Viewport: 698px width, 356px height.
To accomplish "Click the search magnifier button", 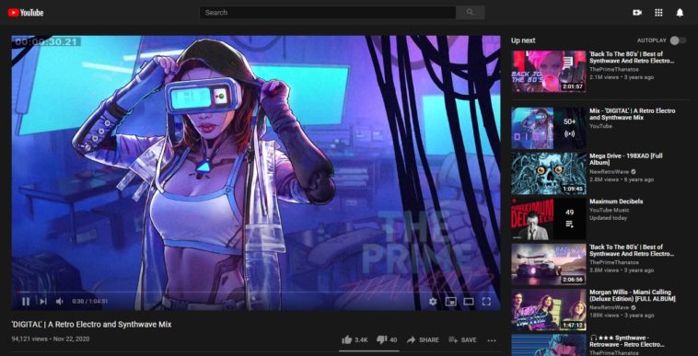I will pos(470,13).
